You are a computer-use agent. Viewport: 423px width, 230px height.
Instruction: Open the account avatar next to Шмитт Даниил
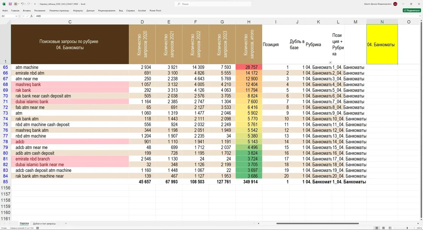[395, 4]
